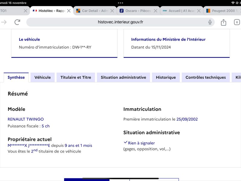The height and width of the screenshot is (181, 241).
Task: Reload the HistoVec page
Action: tap(17, 22)
